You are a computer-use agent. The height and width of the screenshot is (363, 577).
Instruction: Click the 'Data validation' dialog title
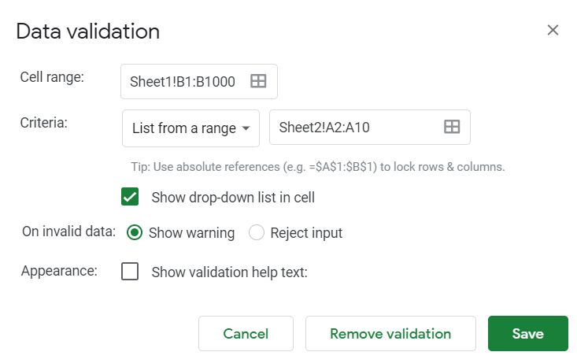tap(88, 31)
